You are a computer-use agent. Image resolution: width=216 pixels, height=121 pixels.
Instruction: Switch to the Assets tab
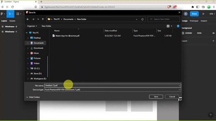click(12, 21)
